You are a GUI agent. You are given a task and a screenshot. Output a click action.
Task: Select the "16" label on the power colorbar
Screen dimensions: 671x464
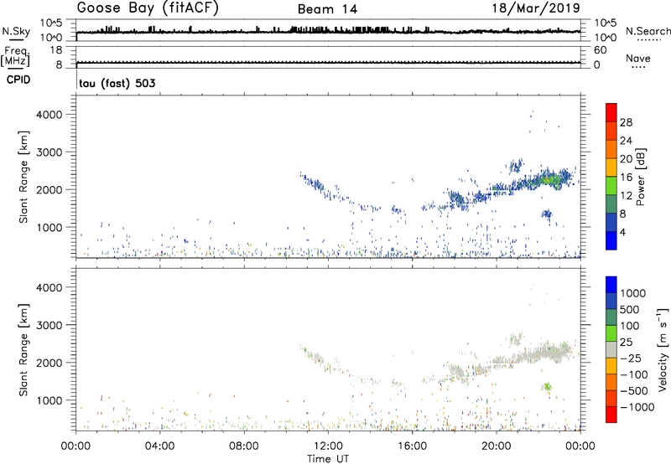[626, 178]
